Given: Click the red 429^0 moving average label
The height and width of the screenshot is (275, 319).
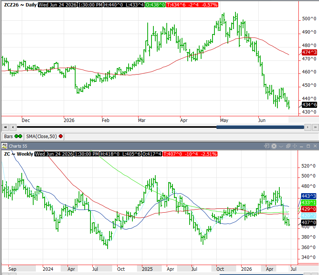Looking at the screenshot, I should tap(309, 209).
